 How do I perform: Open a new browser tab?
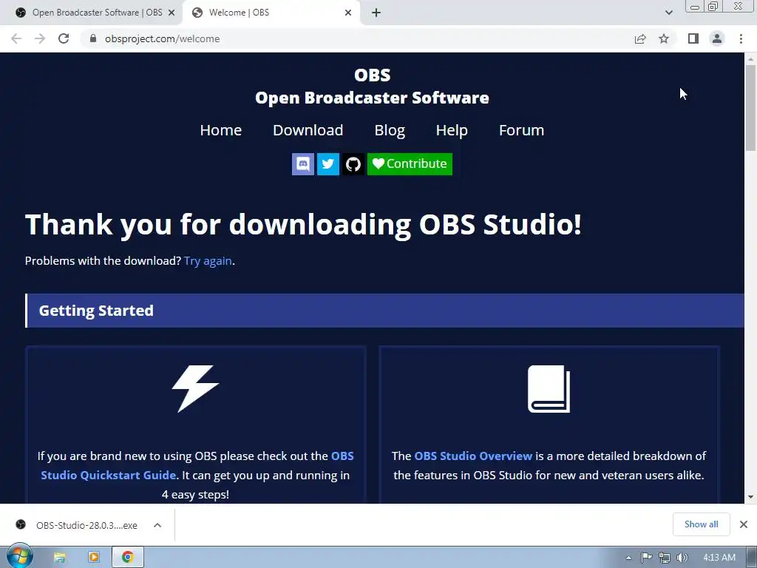[x=376, y=13]
